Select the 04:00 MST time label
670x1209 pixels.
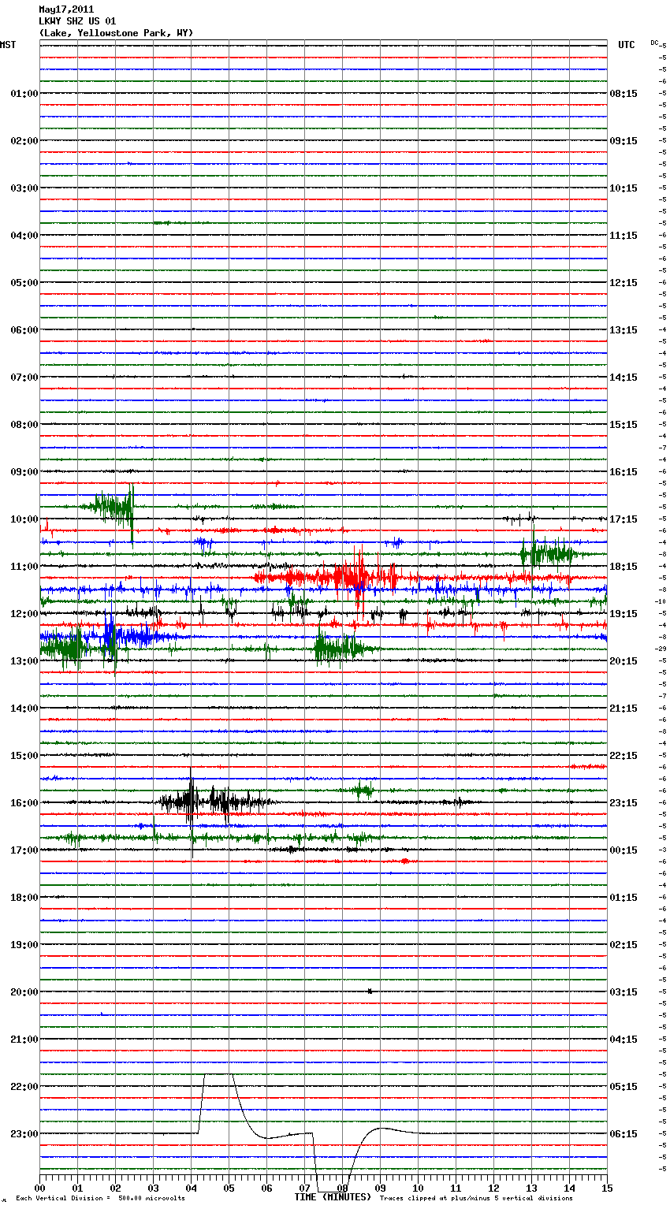coord(24,236)
